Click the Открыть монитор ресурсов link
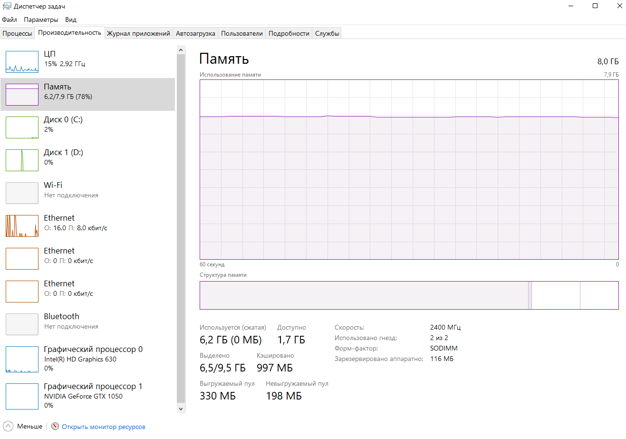This screenshot has width=626, height=439. pyautogui.click(x=104, y=427)
